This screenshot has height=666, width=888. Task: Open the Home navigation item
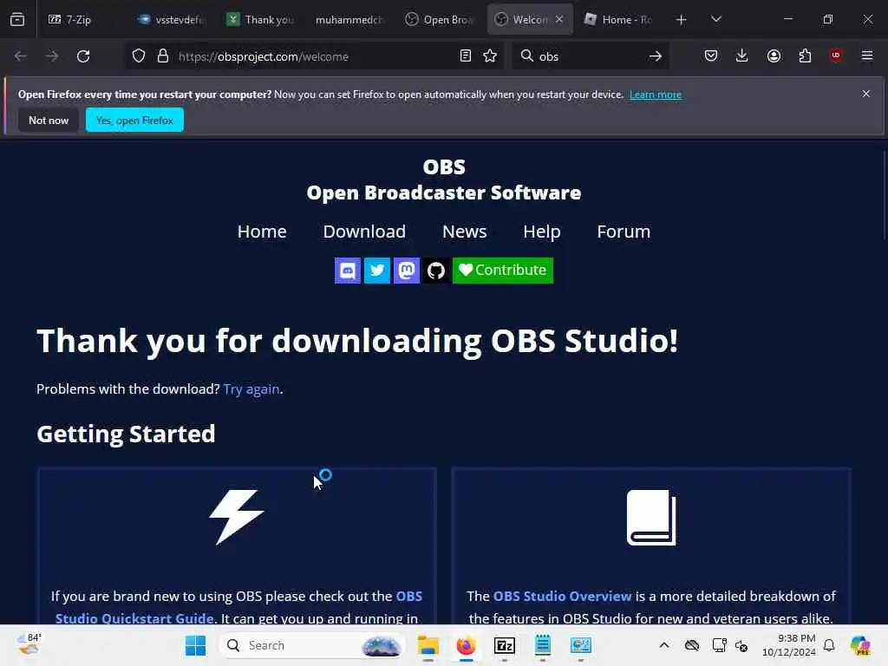[262, 232]
